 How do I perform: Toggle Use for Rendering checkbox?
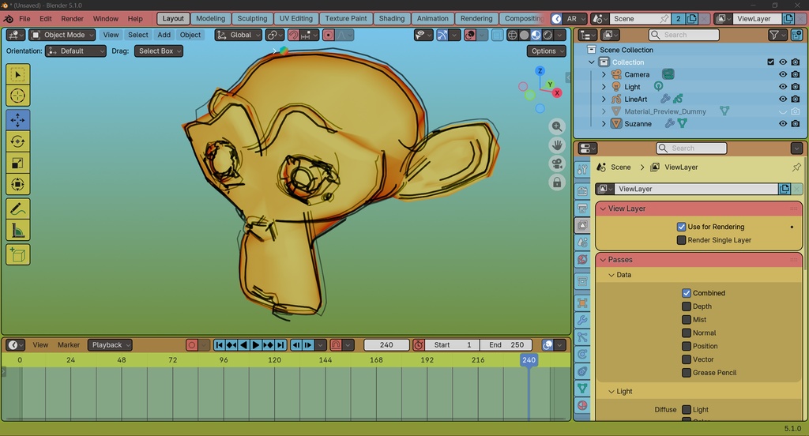[682, 227]
